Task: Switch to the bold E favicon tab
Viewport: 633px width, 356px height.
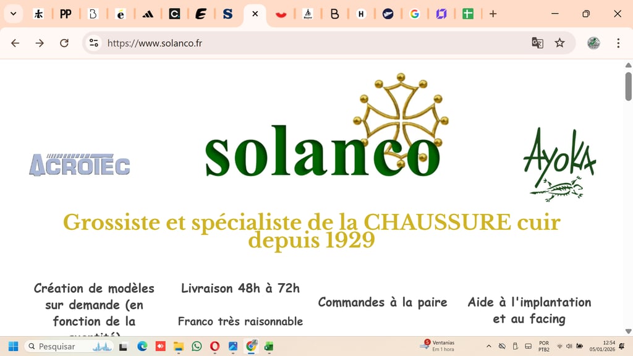Action: pos(201,14)
